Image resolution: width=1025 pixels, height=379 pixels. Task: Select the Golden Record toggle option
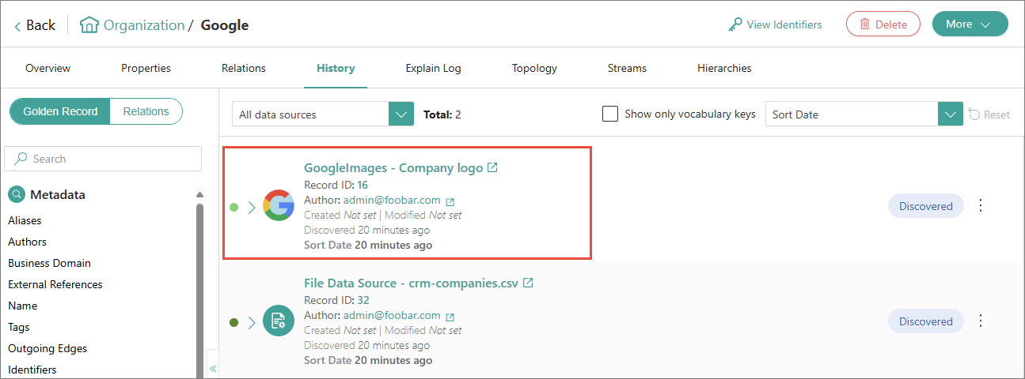coord(60,111)
